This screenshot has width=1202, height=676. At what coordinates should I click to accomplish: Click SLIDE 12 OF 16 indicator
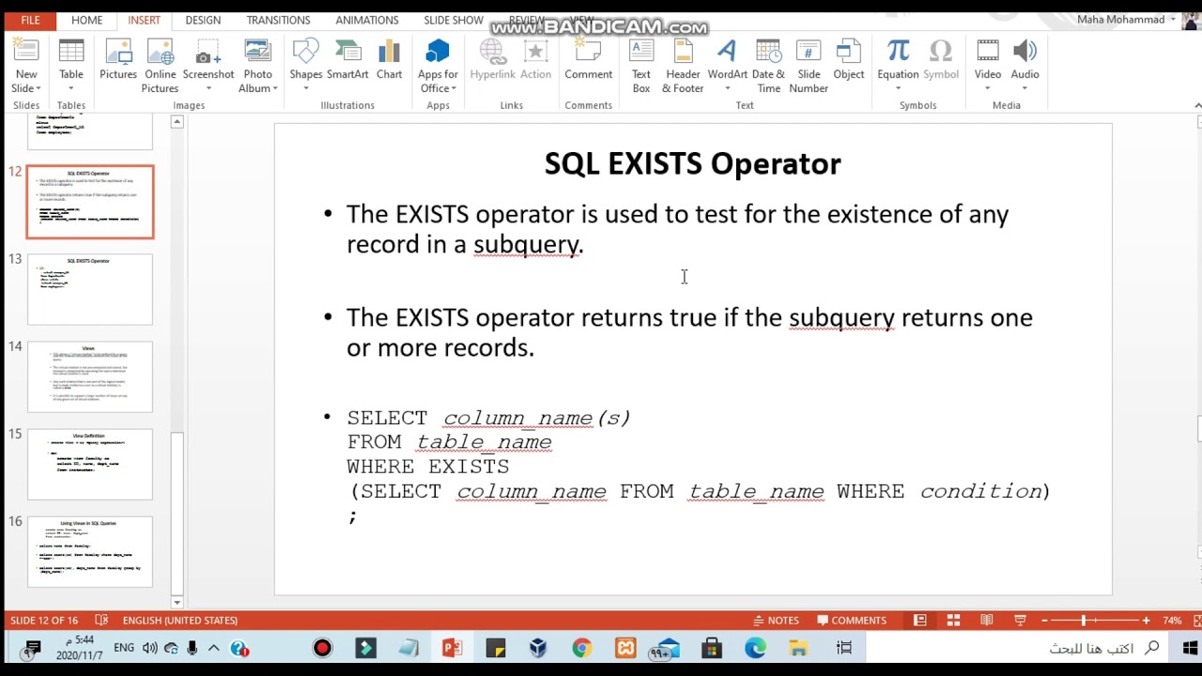[x=44, y=621]
